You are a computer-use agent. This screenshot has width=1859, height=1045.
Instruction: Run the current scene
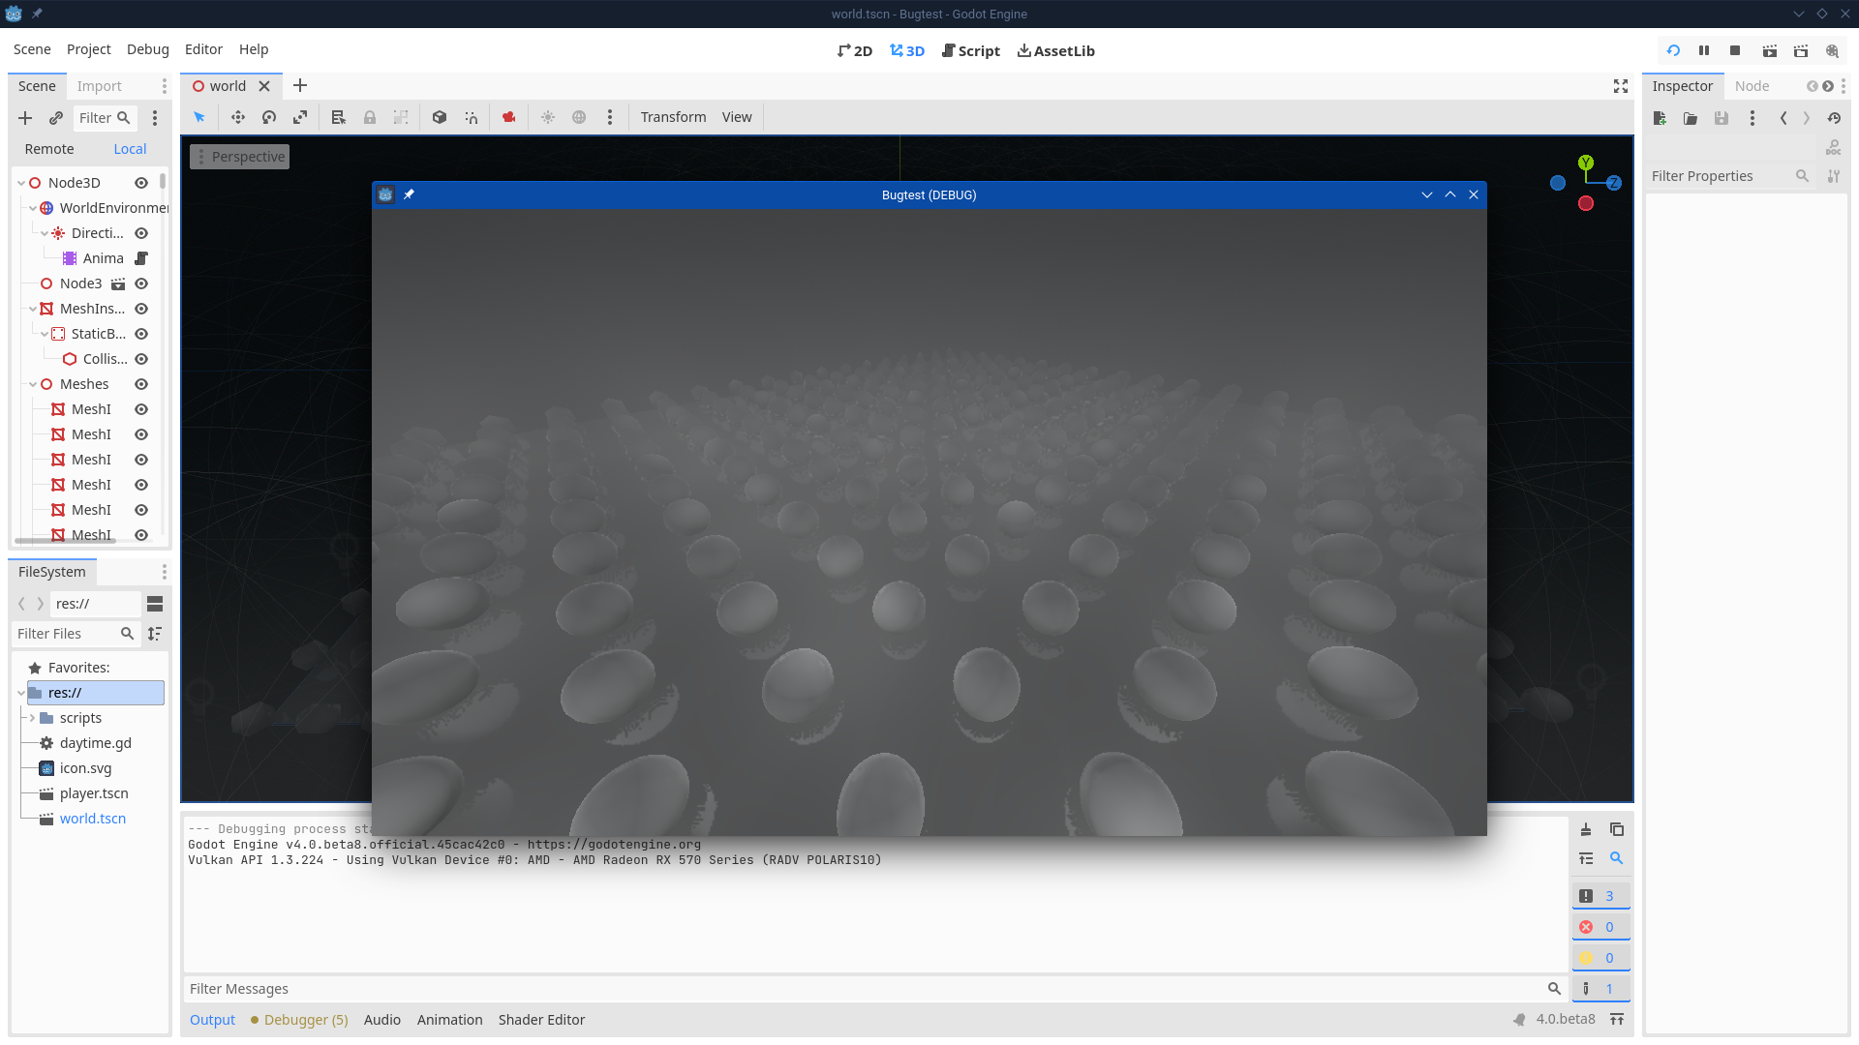tap(1770, 50)
